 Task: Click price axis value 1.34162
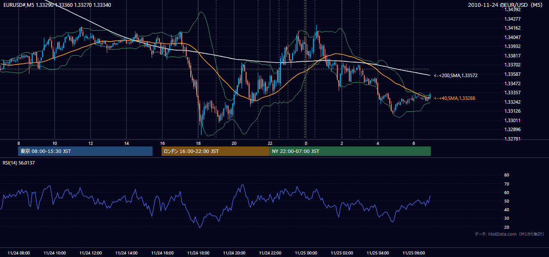click(x=513, y=28)
